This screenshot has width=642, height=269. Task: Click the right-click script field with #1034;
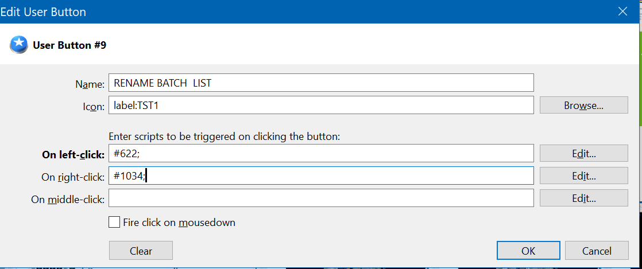[x=321, y=177]
